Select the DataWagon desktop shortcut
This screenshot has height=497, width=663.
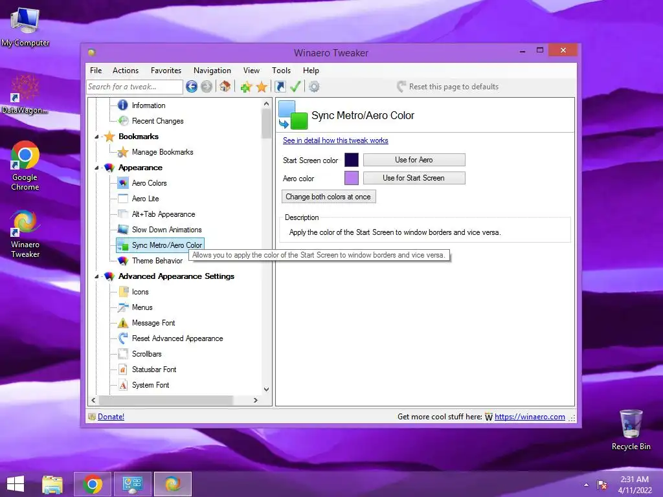(25, 94)
